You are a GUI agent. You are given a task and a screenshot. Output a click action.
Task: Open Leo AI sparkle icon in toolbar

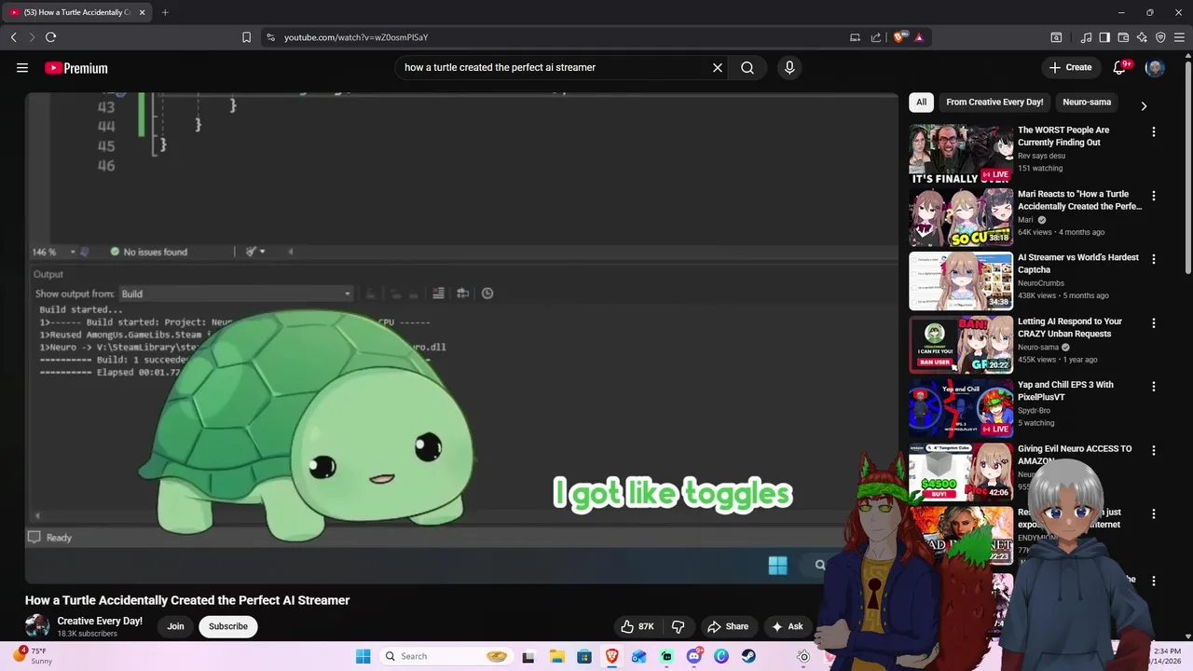point(1142,37)
